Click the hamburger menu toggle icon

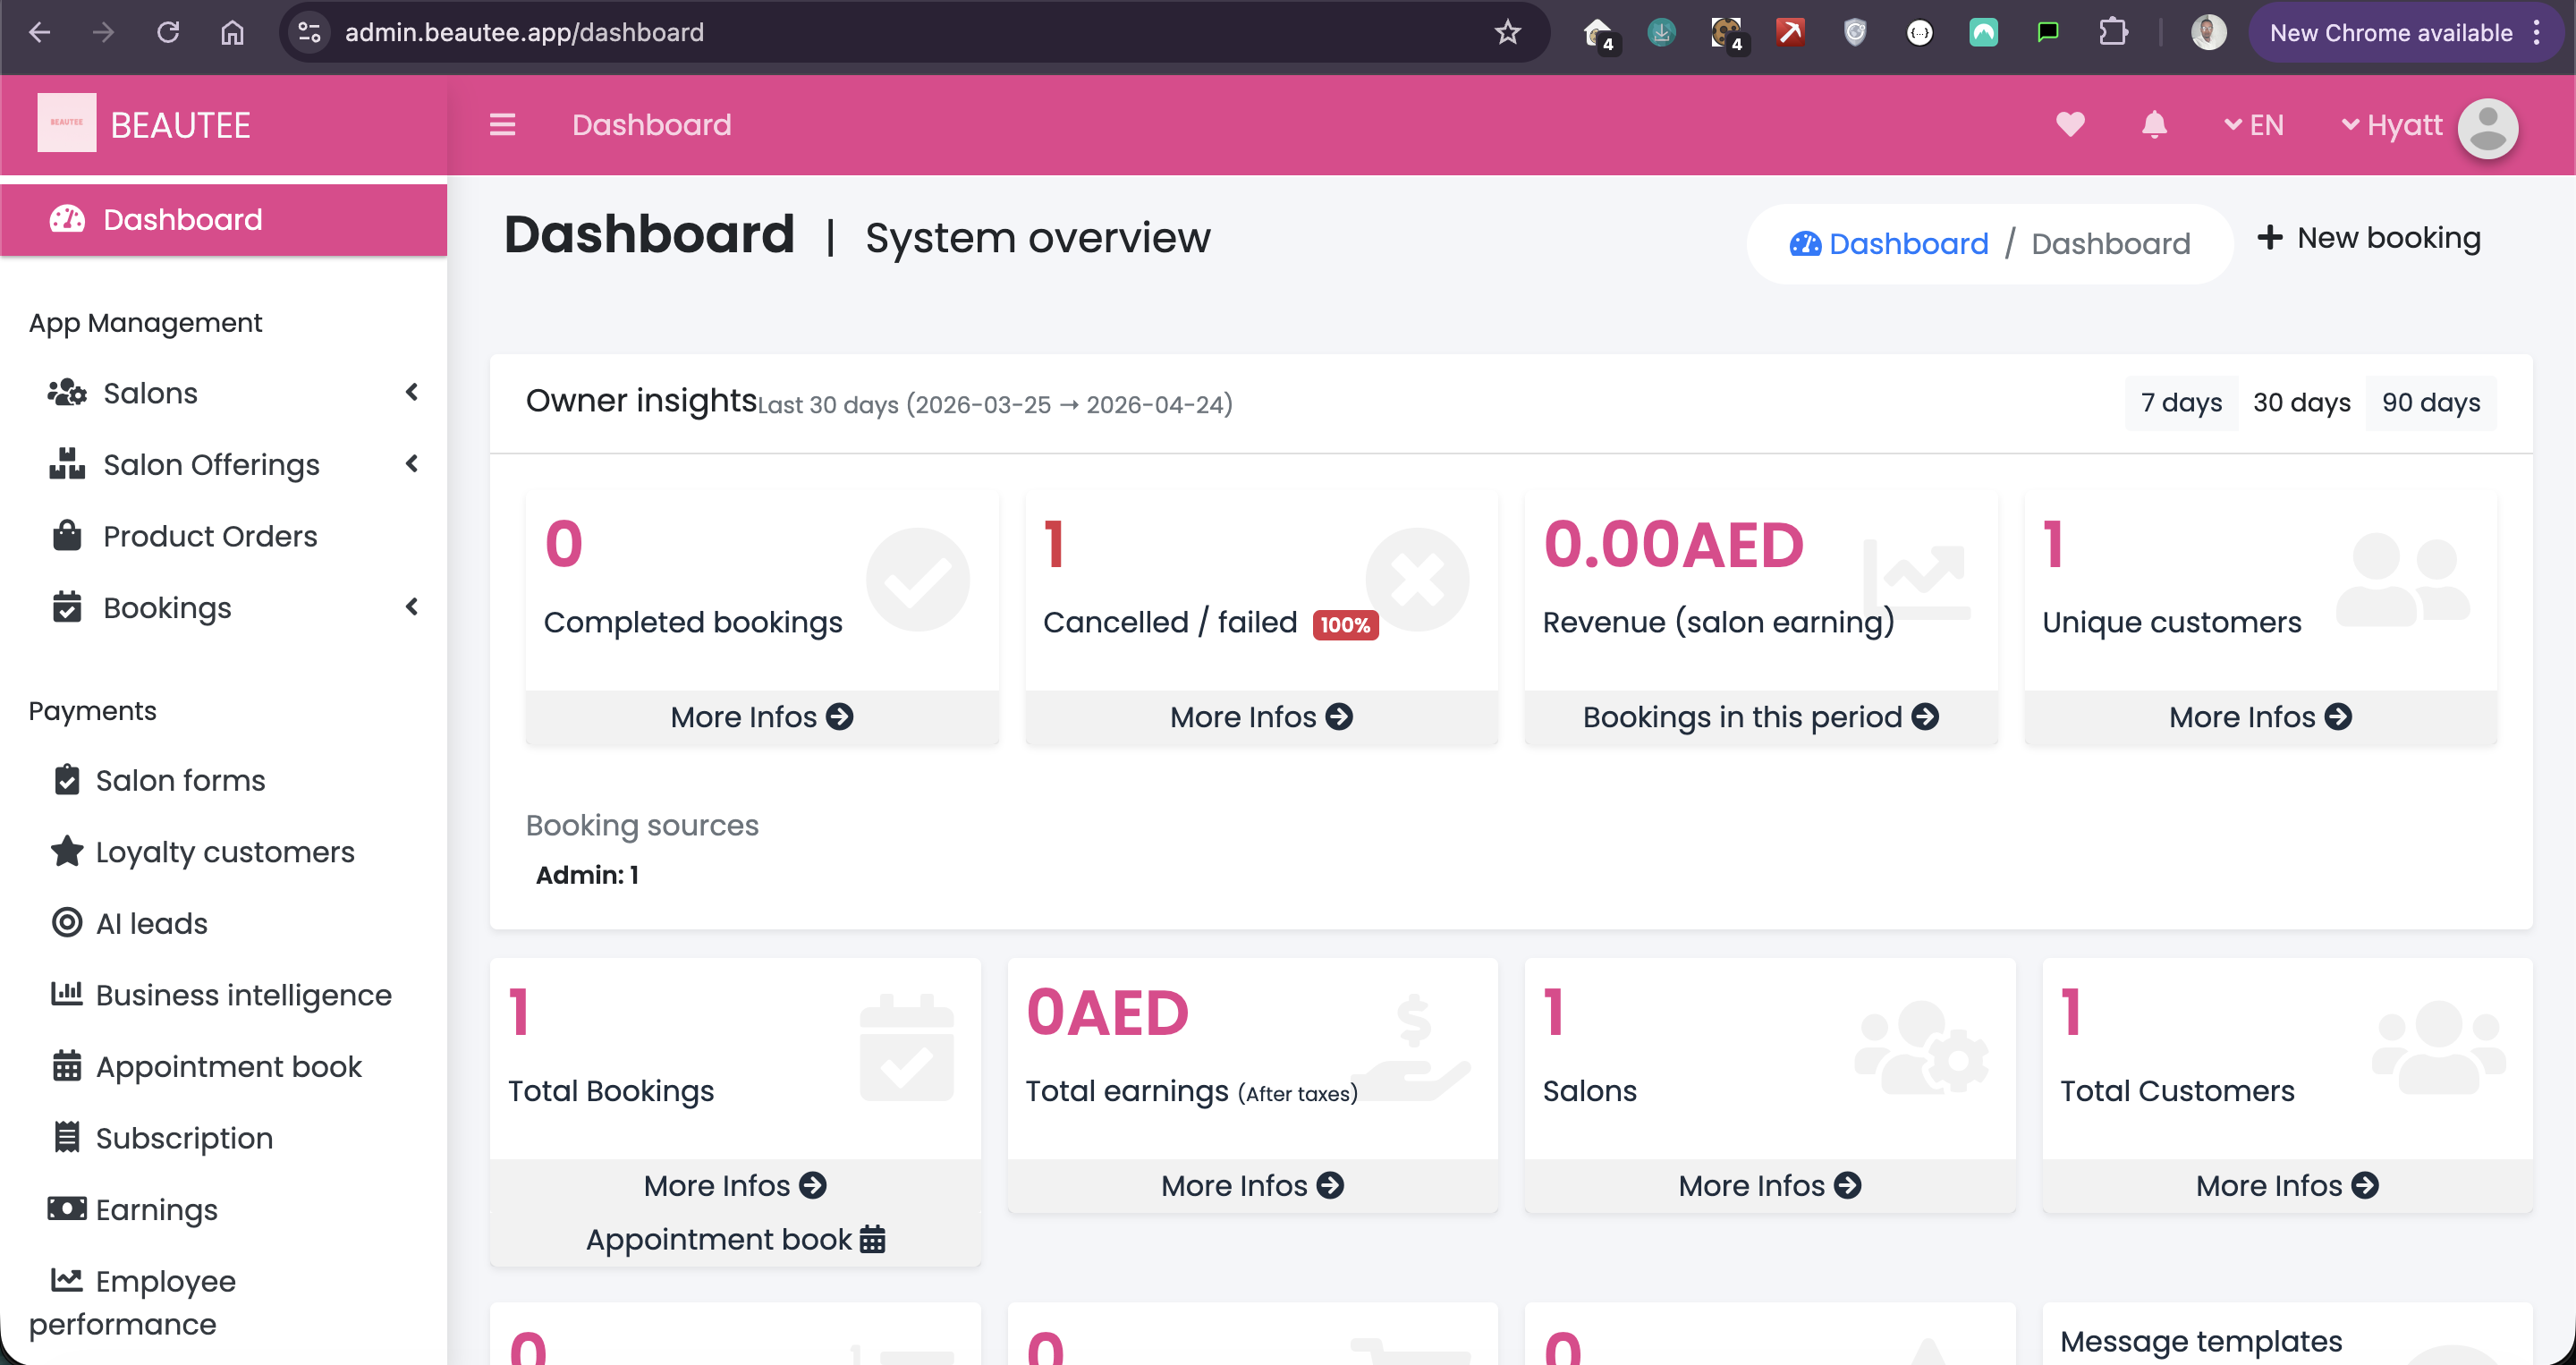502,125
